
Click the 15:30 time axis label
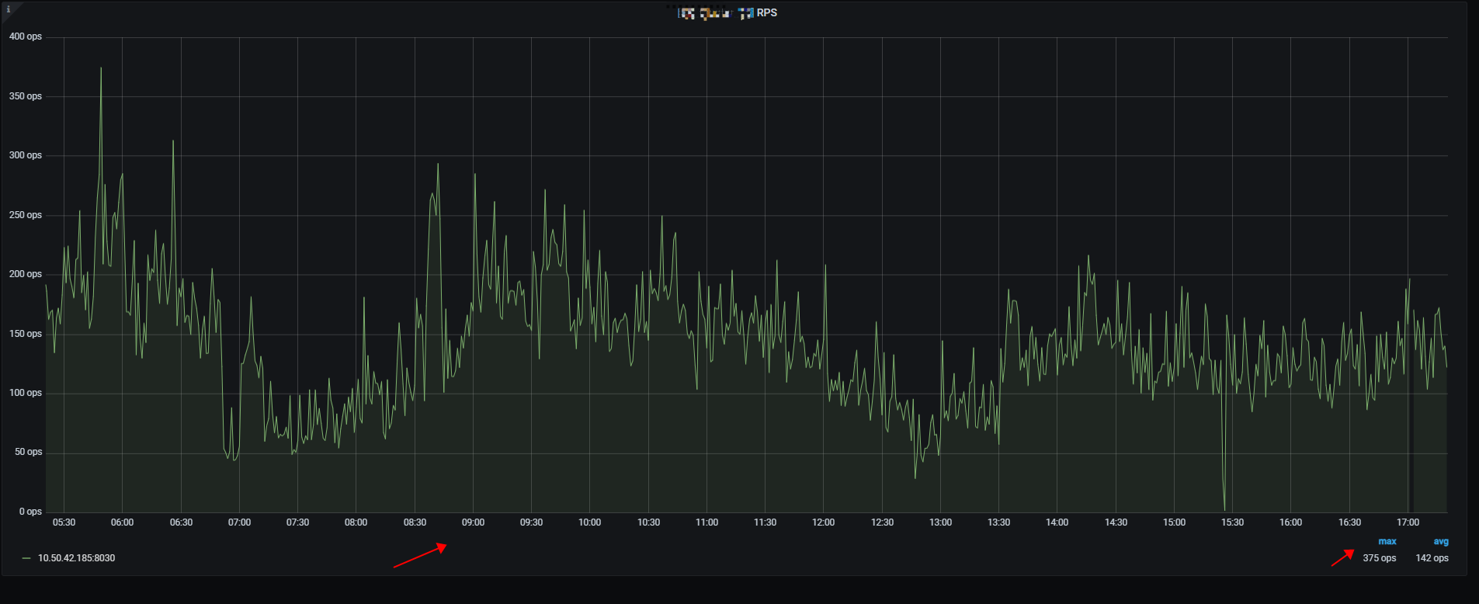(1232, 522)
